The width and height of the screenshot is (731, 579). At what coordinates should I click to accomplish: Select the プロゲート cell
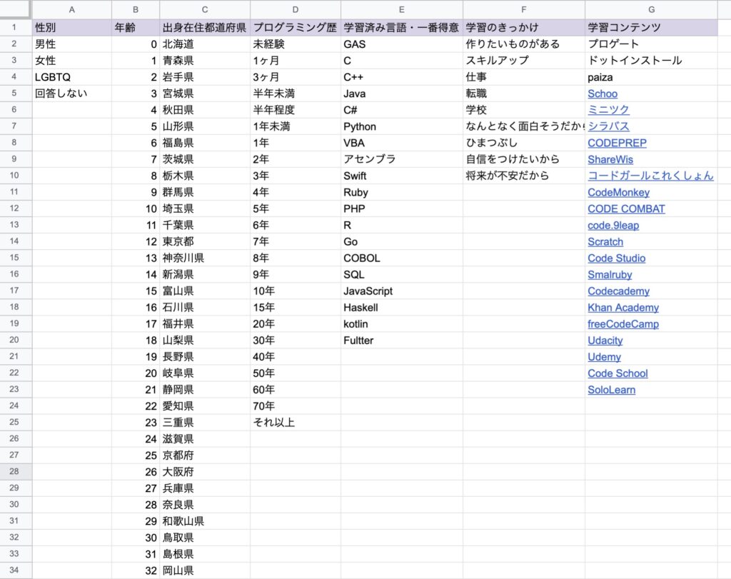pos(651,44)
